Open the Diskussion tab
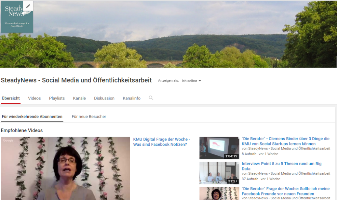The image size is (337, 200). pos(104,98)
